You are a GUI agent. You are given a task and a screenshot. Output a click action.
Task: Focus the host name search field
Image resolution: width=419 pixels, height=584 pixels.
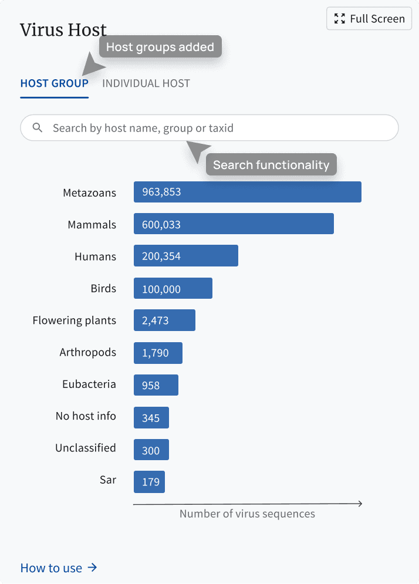pos(209,128)
